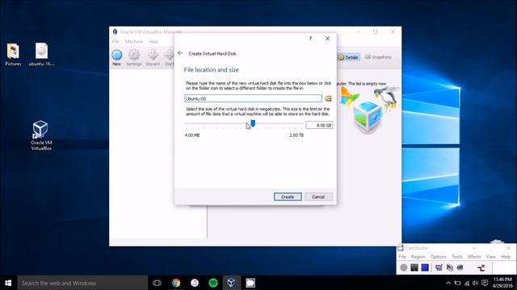Viewport: 517px width, 290px height.
Task: Click the disk name field containing Ubuntu OS
Action: [x=253, y=98]
